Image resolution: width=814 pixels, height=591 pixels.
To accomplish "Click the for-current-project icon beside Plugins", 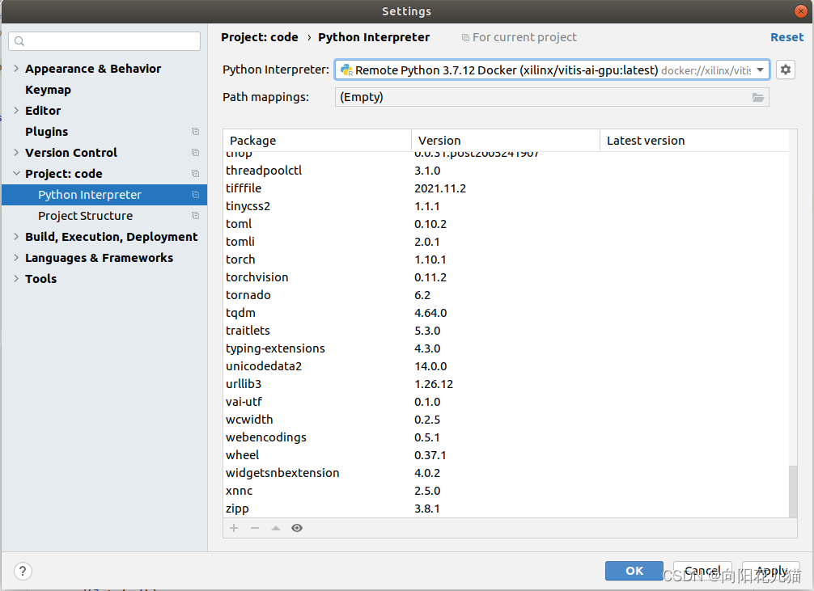I will (194, 132).
